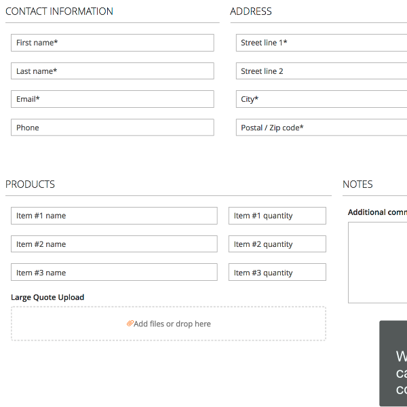407x407 pixels.
Task: Focus the Last name field
Action: click(x=113, y=71)
